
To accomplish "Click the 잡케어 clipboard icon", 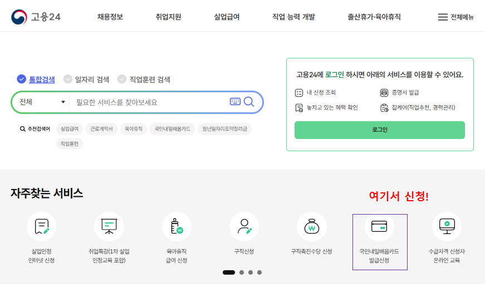I will (384, 108).
